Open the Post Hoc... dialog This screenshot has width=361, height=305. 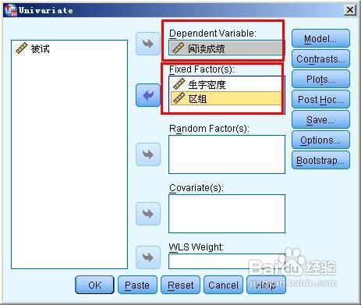coord(320,100)
